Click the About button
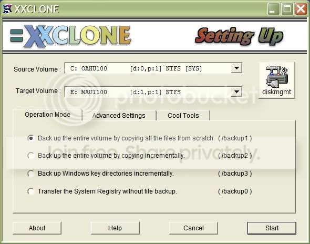This screenshot has width=310, height=244. tap(37, 228)
